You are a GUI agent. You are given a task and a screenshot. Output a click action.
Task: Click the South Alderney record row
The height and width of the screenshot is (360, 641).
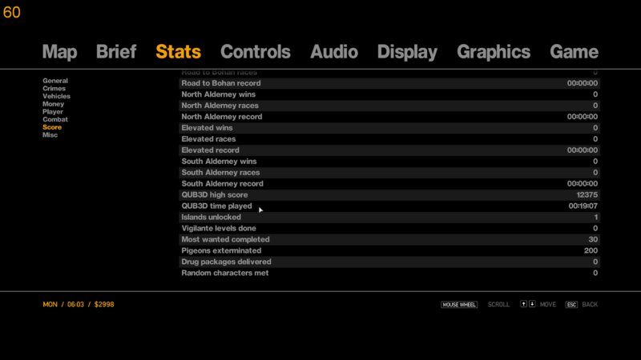(x=389, y=184)
